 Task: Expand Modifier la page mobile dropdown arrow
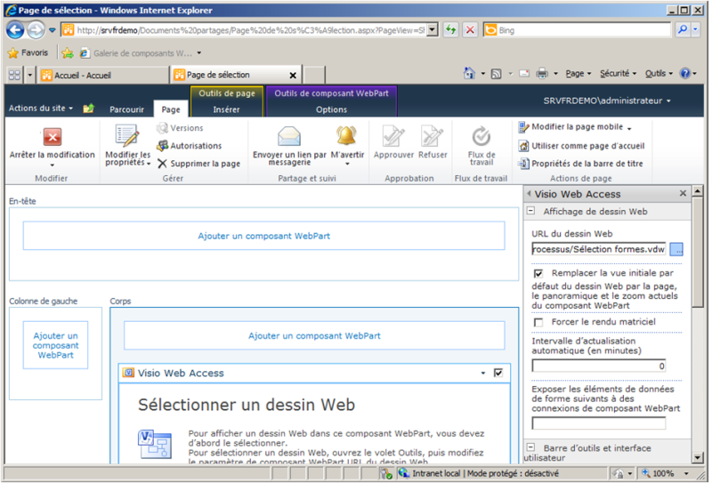[629, 128]
